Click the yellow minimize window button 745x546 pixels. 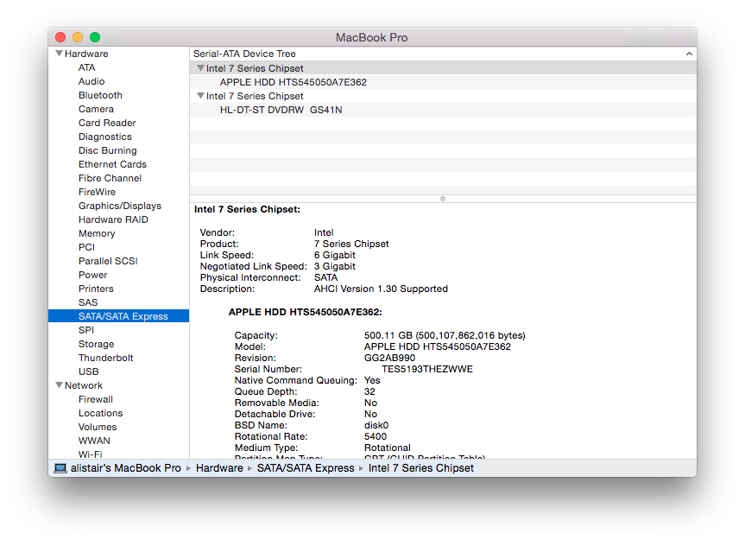pos(78,37)
